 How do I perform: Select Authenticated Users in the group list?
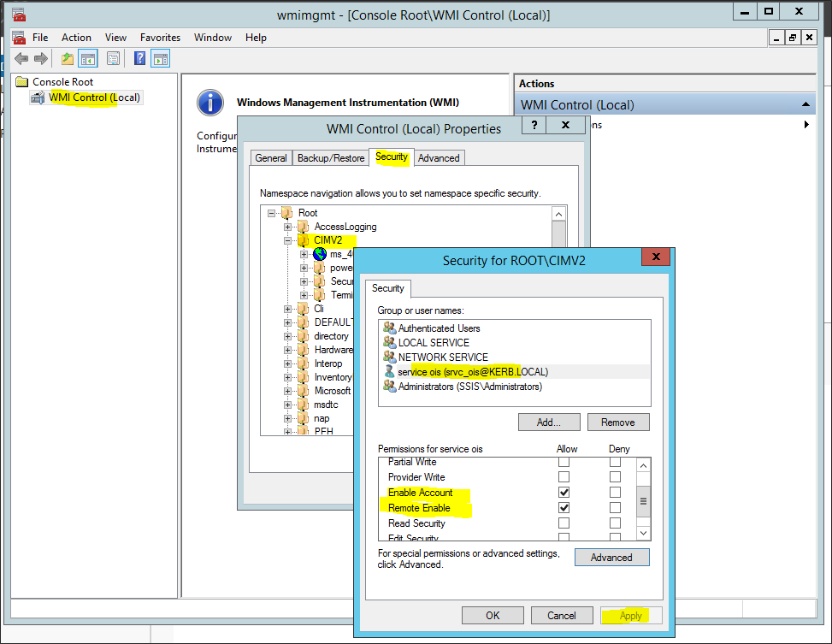tap(514, 328)
